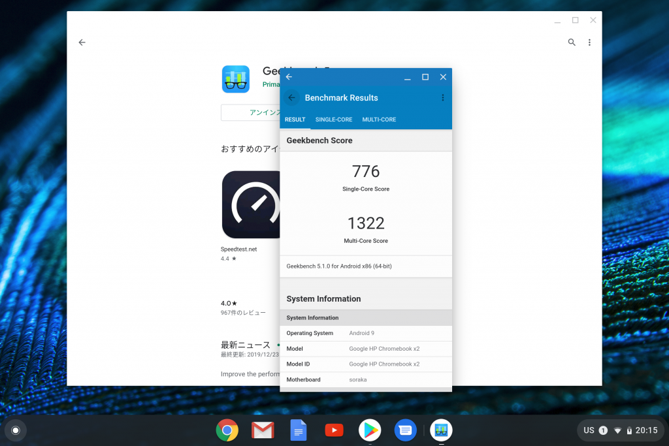This screenshot has height=446, width=669.
Task: Open the 967件のレビュー reviews count
Action: [243, 313]
